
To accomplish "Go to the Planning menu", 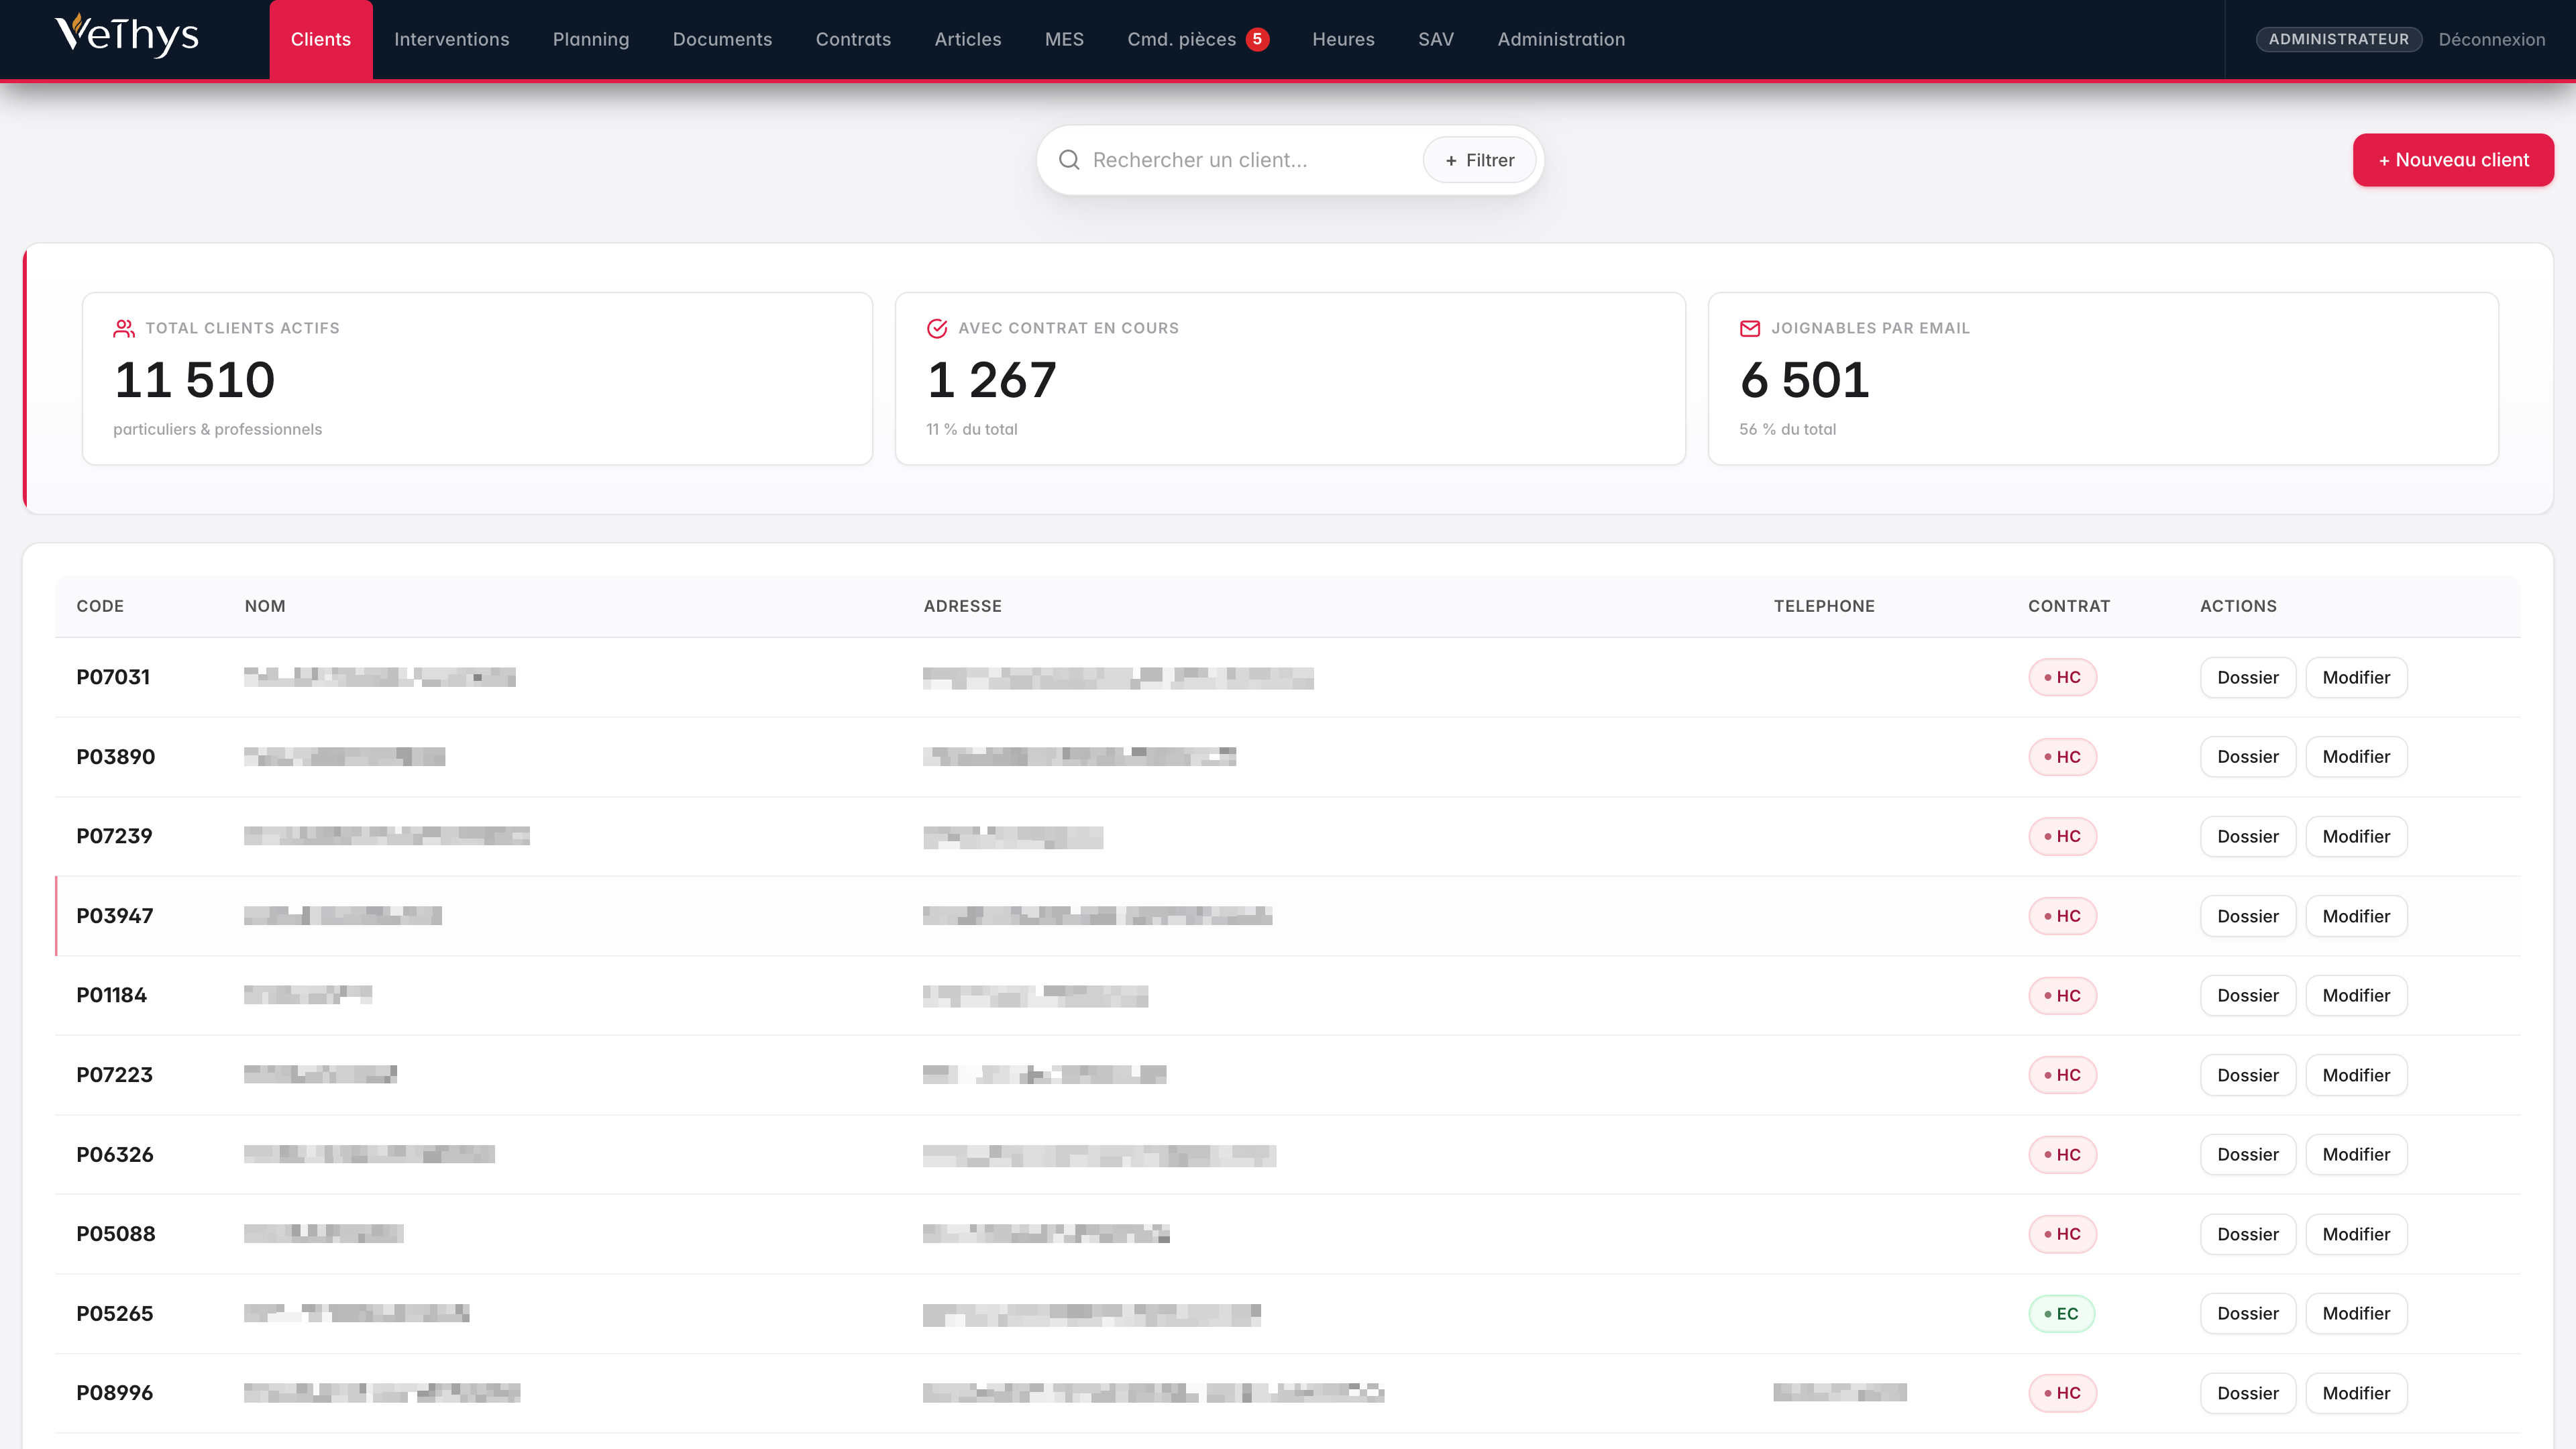I will pyautogui.click(x=591, y=39).
